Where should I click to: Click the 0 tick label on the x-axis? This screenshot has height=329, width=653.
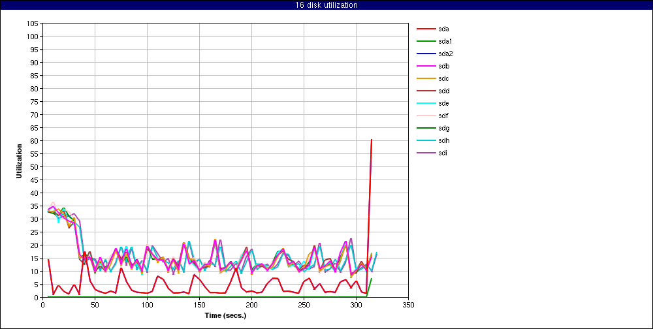click(x=42, y=304)
